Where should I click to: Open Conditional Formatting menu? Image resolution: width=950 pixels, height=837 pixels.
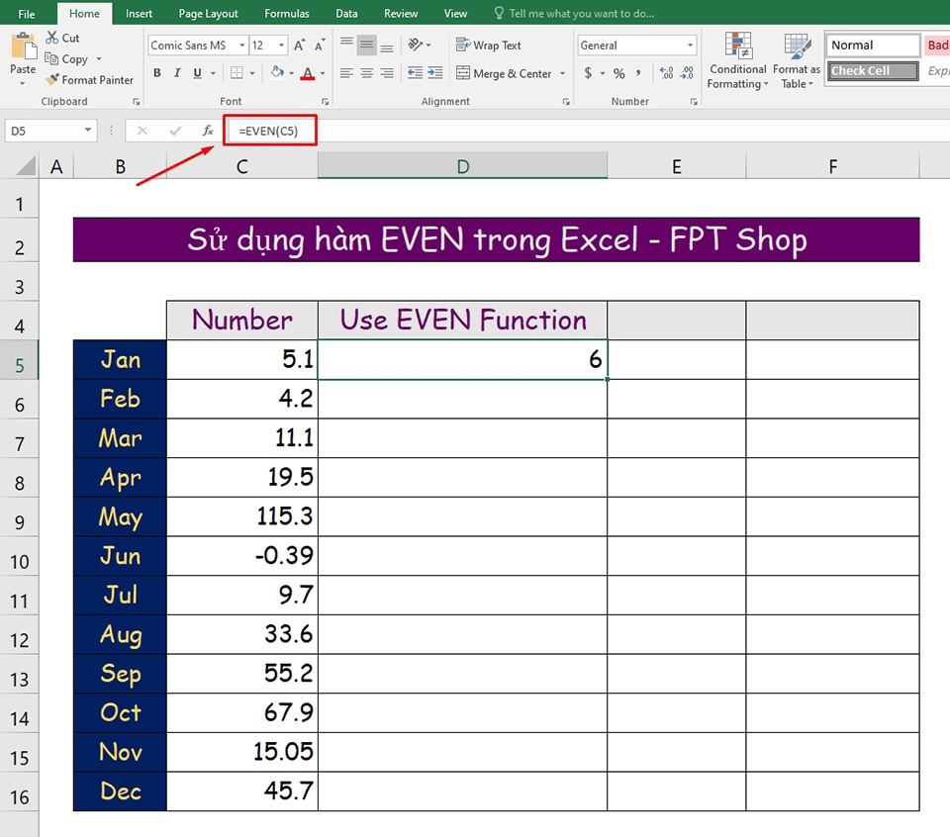tap(737, 60)
